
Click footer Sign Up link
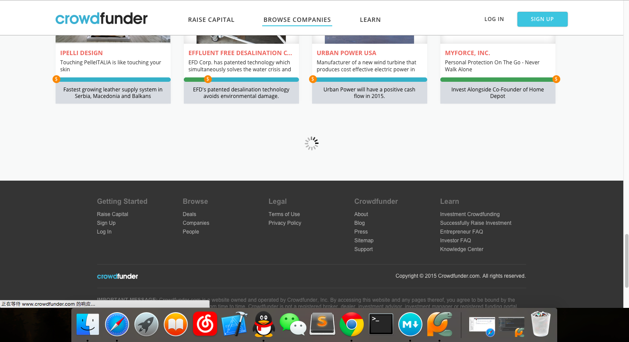pos(106,223)
